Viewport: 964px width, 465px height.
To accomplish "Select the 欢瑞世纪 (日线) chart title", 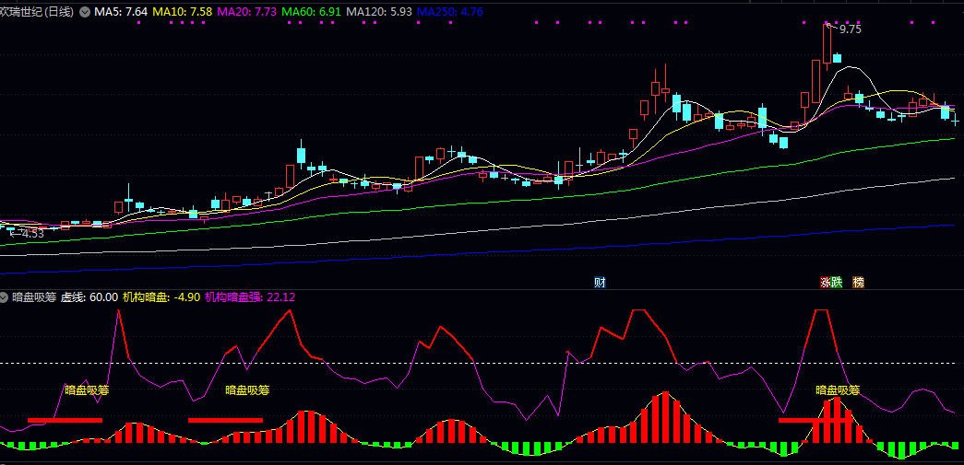I will 38,12.
